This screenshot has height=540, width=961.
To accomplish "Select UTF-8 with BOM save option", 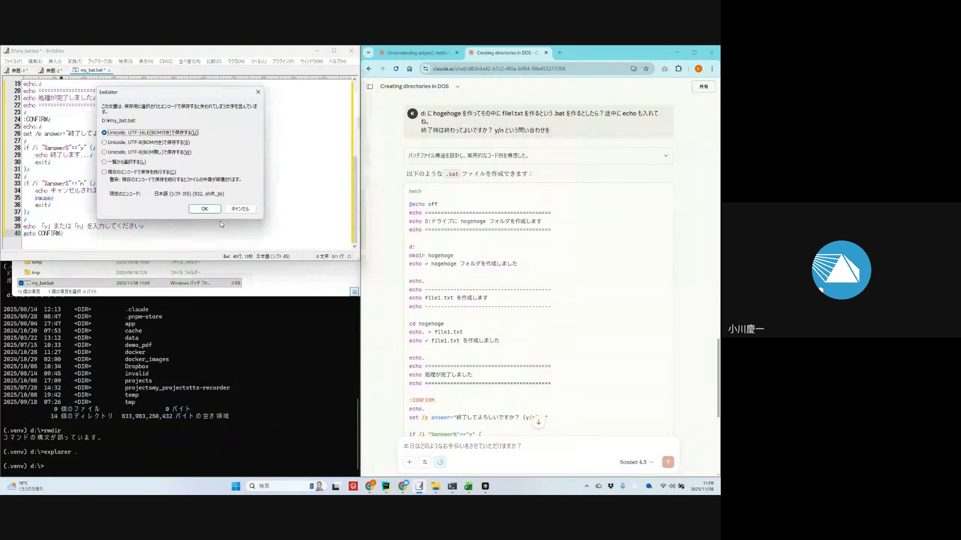I will coord(104,142).
